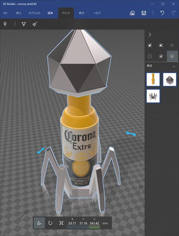Choose the object selection mode icon
The image size is (179, 236).
161,56
